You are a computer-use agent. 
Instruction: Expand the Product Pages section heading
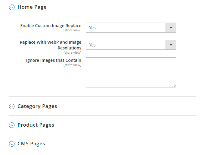point(36,125)
